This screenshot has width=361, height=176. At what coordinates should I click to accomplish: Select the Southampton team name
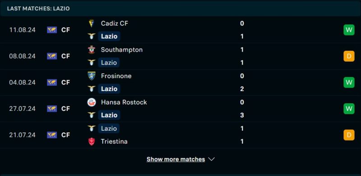pos(122,50)
